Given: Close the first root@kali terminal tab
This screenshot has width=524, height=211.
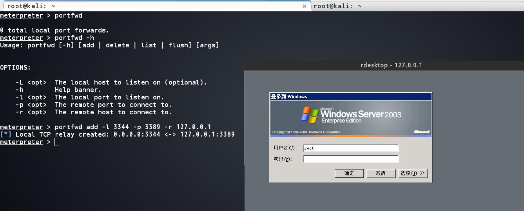Looking at the screenshot, I should click(x=305, y=6).
